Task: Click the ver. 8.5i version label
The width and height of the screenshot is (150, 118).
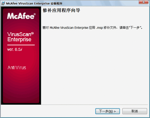Action: pos(15,49)
